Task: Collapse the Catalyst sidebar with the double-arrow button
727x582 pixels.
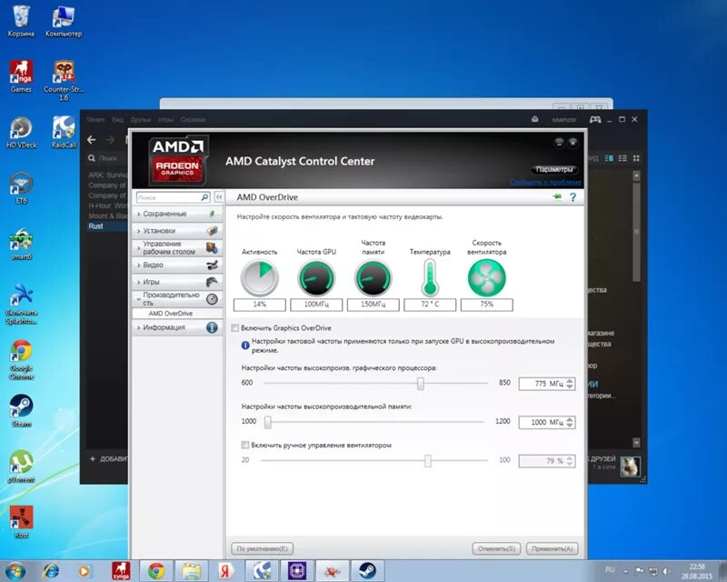Action: [x=219, y=197]
